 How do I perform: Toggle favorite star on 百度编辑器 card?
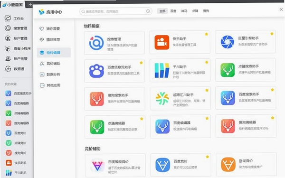coord(207,118)
